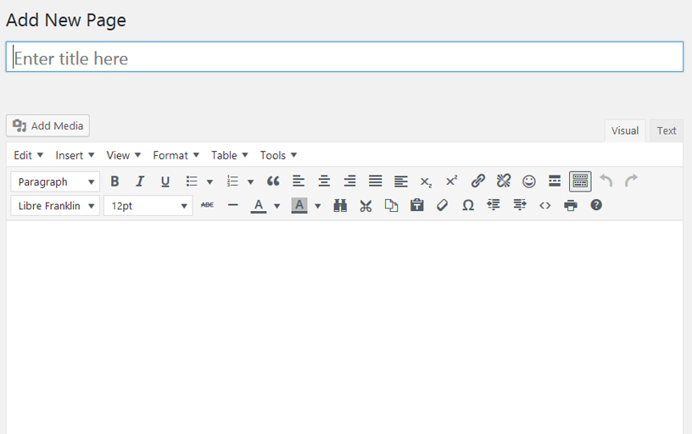Image resolution: width=692 pixels, height=434 pixels.
Task: Remove link with the broken chain icon
Action: coord(504,181)
